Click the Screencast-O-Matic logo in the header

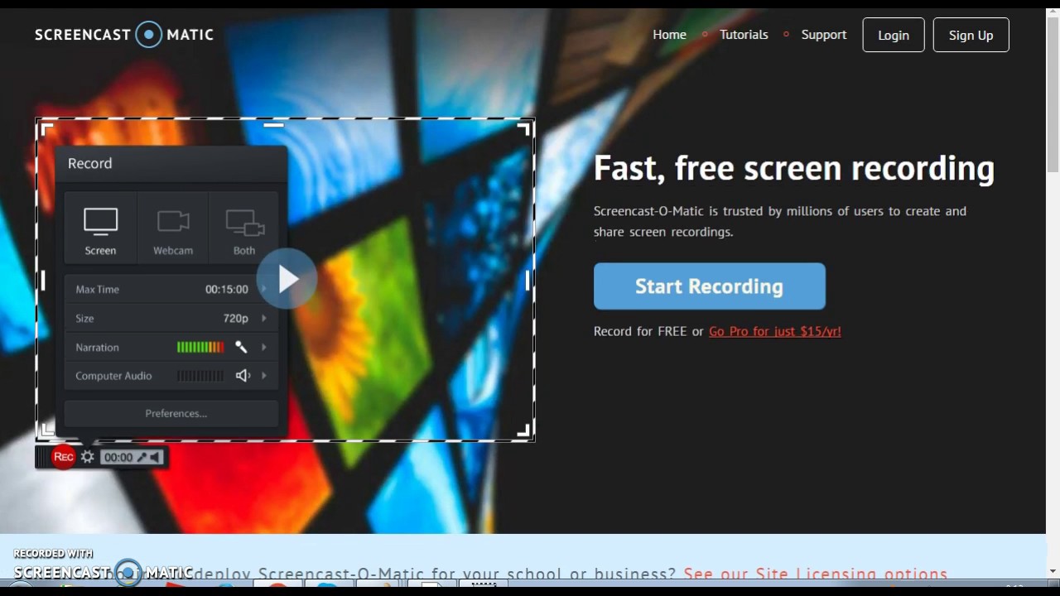(x=124, y=35)
